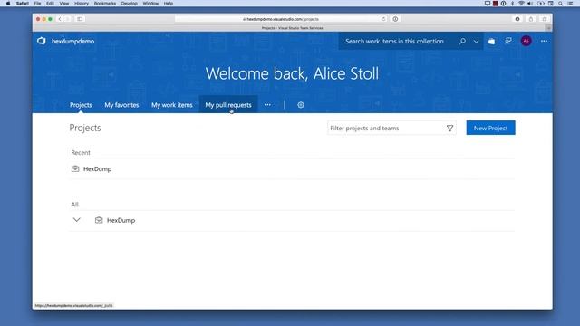Expand the HexDump row chevron under All
The width and height of the screenshot is (580, 326).
(x=76, y=220)
